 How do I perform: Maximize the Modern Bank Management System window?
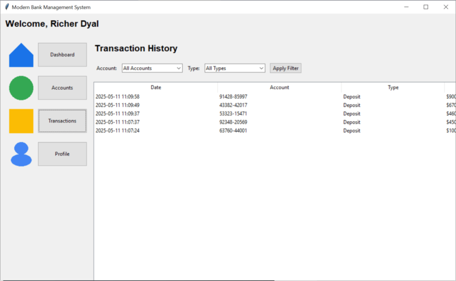click(x=426, y=7)
